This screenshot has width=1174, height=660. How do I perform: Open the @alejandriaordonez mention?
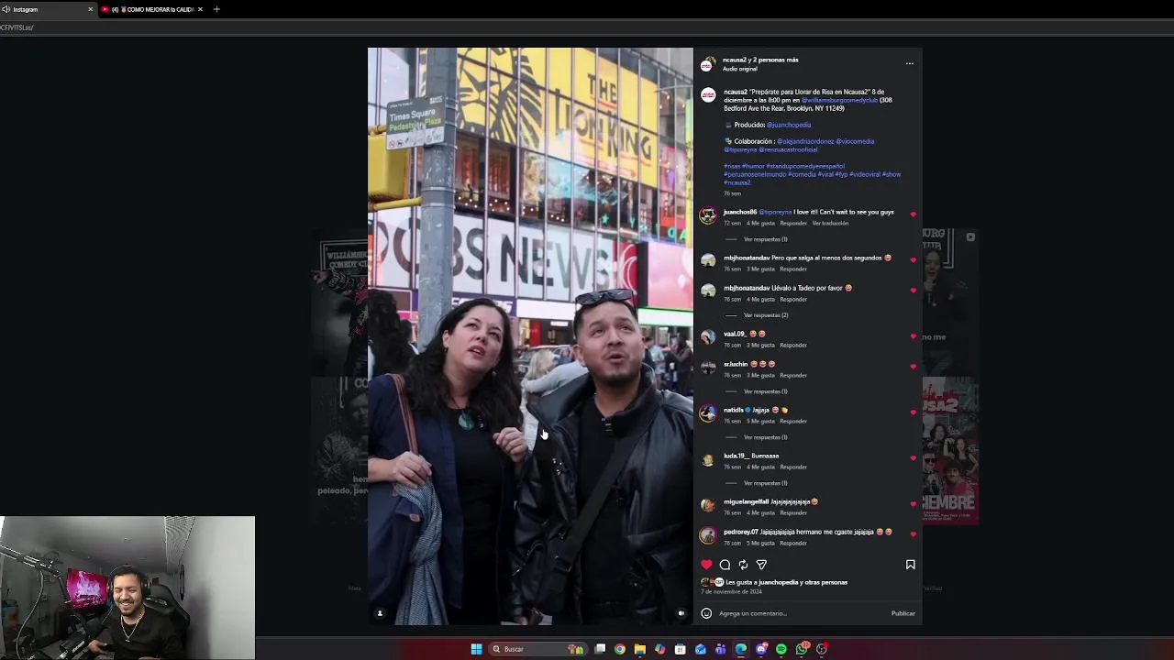coord(805,141)
